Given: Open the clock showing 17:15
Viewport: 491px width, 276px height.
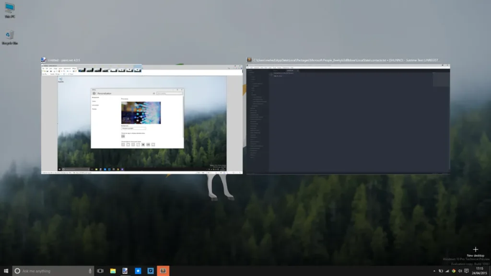Looking at the screenshot, I should pyautogui.click(x=479, y=271).
